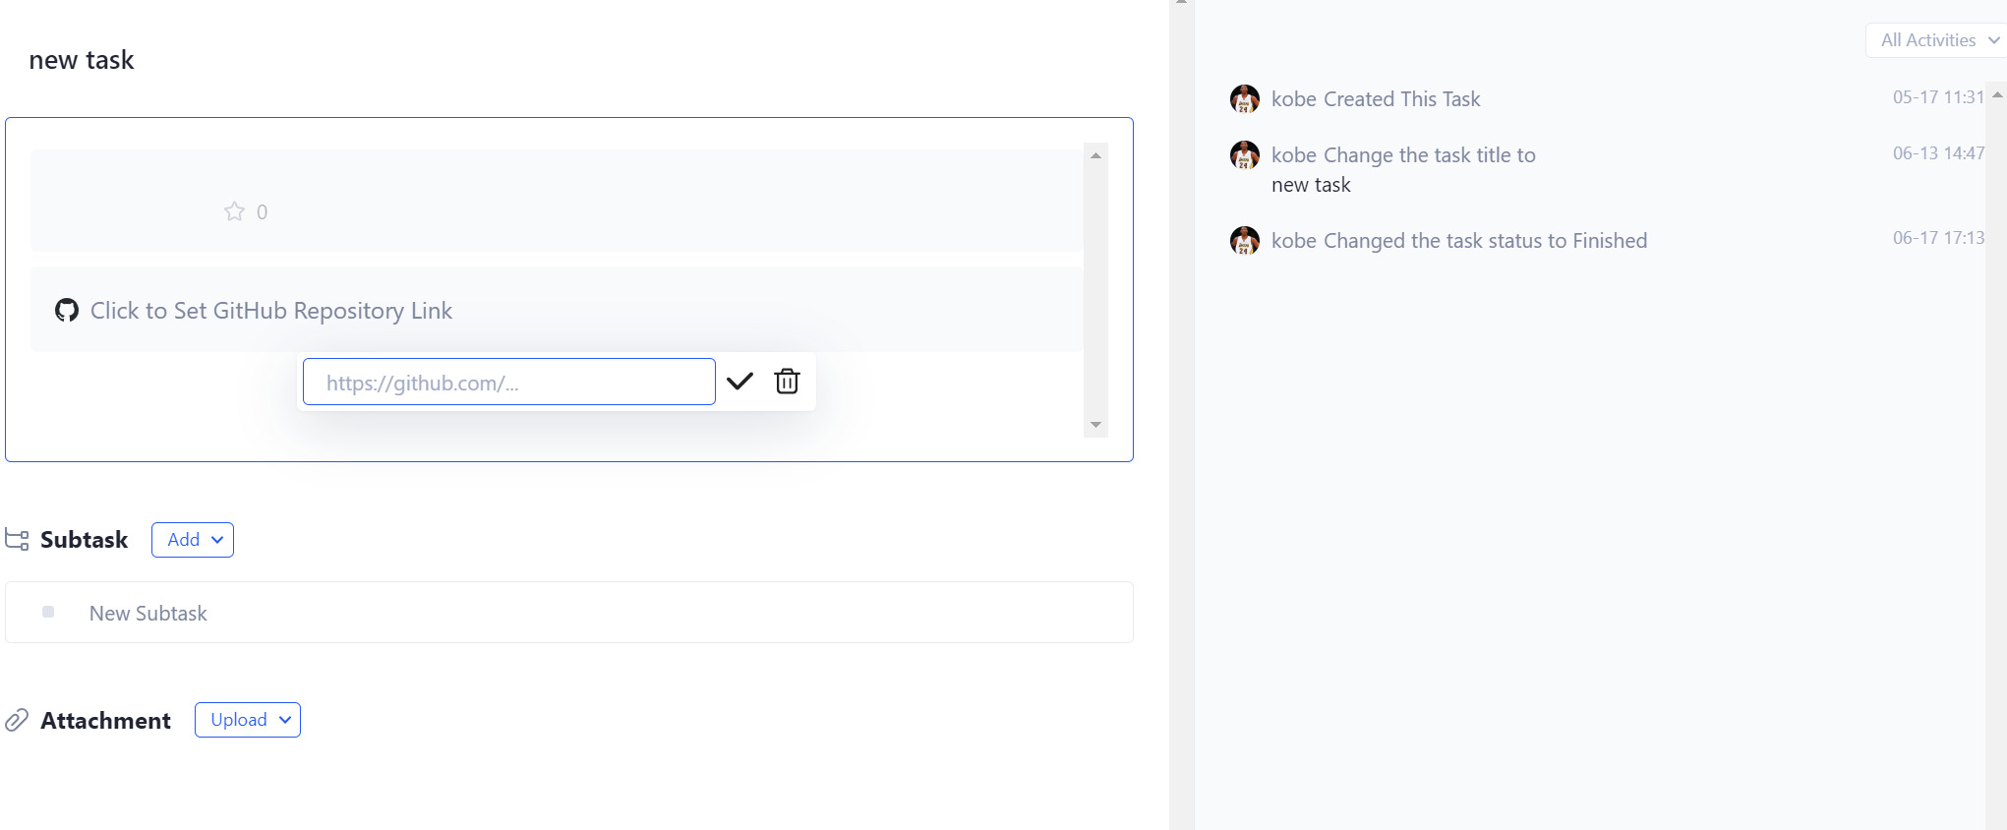The width and height of the screenshot is (2007, 830).
Task: Click kobe's avatar beside Changed the task status
Action: pyautogui.click(x=1245, y=241)
